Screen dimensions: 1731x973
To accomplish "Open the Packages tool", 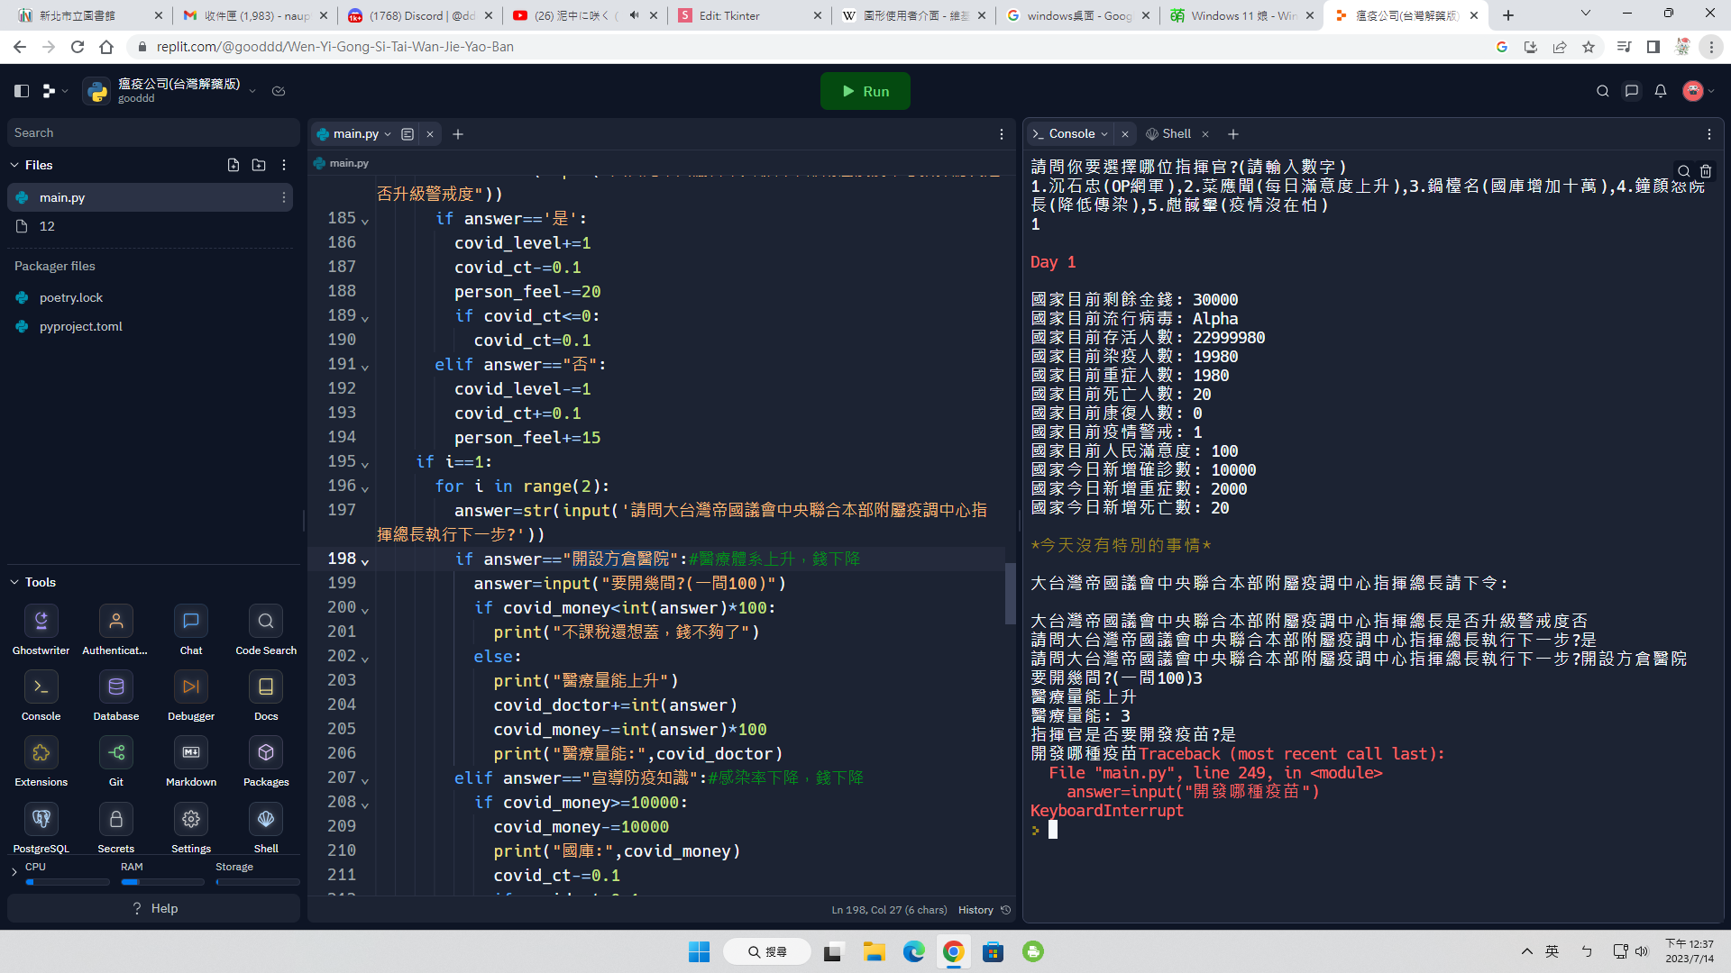I will click(266, 753).
